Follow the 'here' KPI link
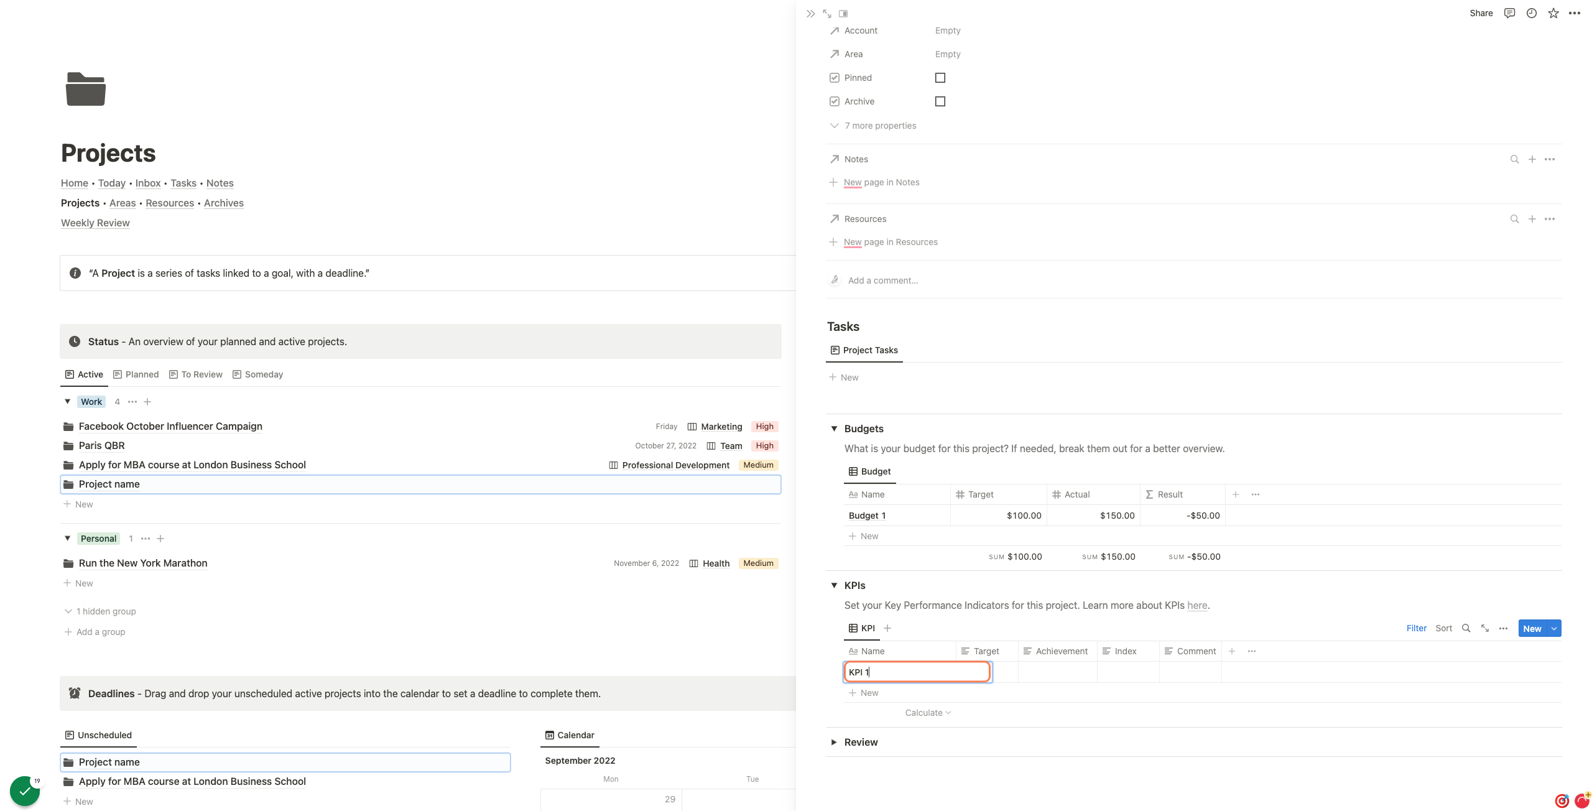 [1197, 605]
